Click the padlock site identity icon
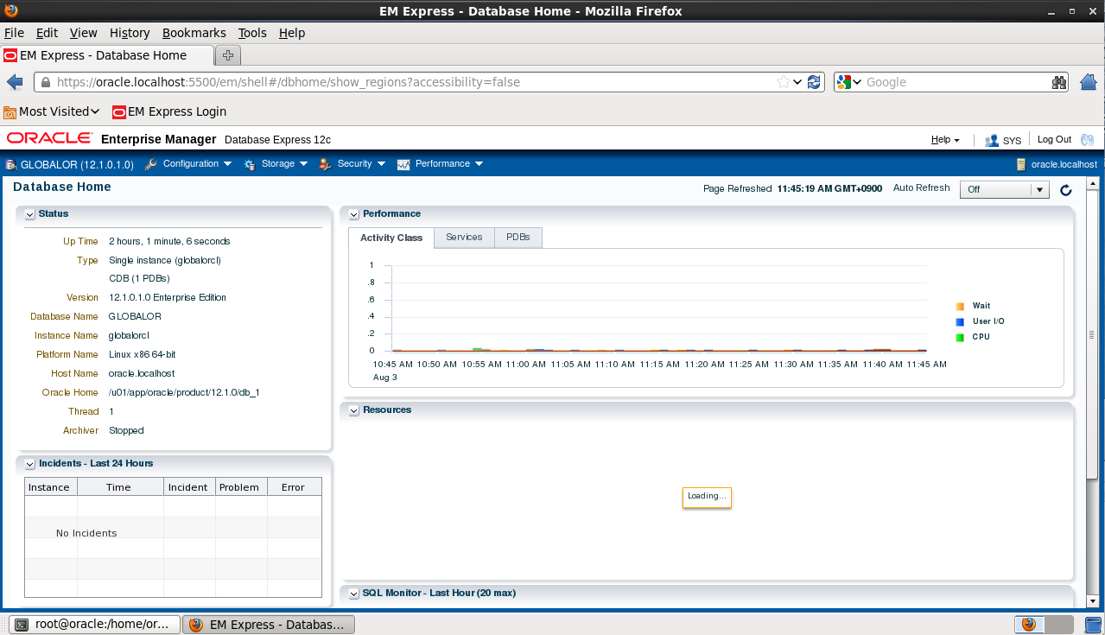 click(46, 82)
